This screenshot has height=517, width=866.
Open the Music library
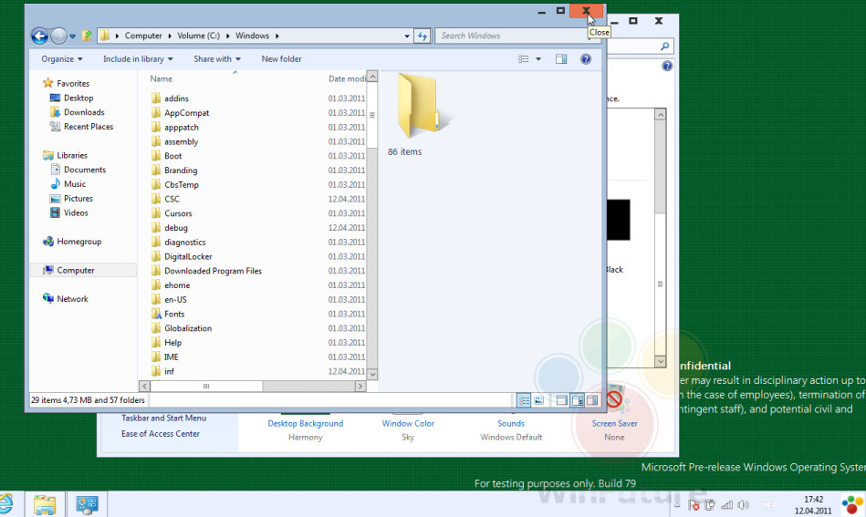pyautogui.click(x=68, y=184)
